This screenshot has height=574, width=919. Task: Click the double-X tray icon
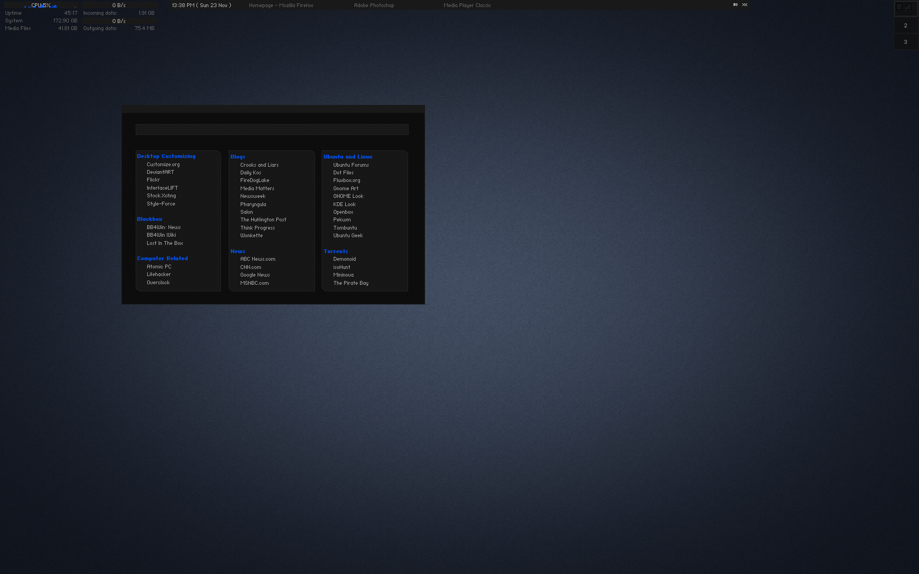click(x=744, y=5)
